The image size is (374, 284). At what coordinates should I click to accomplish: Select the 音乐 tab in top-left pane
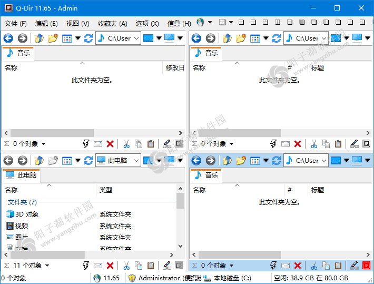click(x=18, y=53)
